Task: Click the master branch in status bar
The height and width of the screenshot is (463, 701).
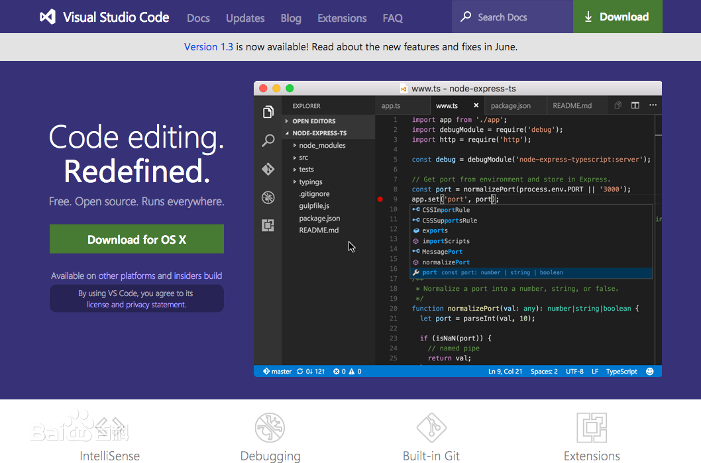Action: [x=277, y=372]
